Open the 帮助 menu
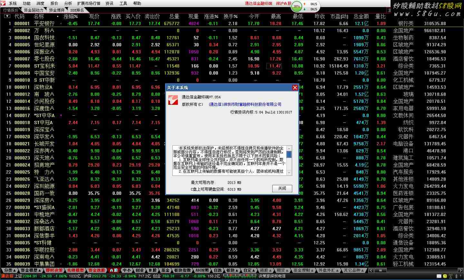Image resolution: width=464 pixels, height=280 pixels. 137,4
